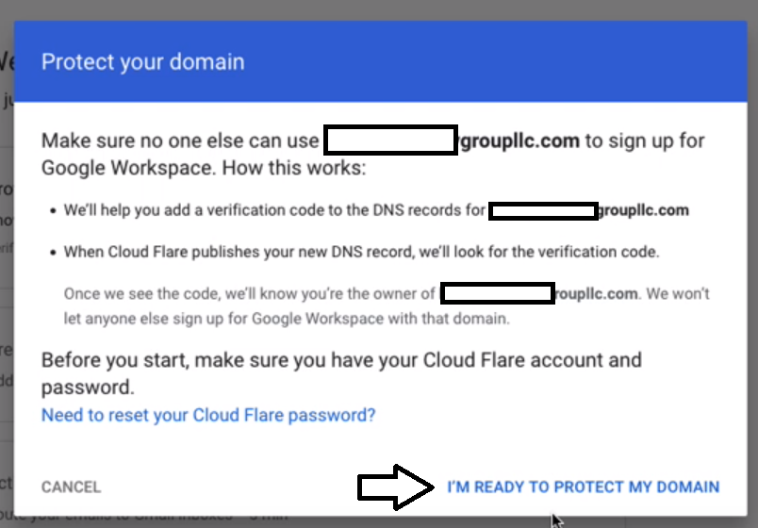Click the dimmed background above the dialog
The height and width of the screenshot is (528, 758).
click(379, 9)
